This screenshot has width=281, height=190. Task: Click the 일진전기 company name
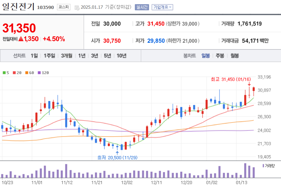[x=18, y=7]
